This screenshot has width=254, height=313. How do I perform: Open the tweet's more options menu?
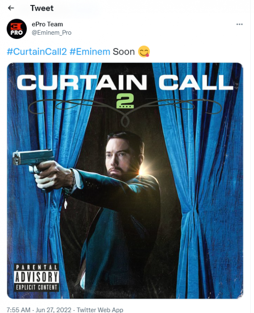tap(239, 24)
